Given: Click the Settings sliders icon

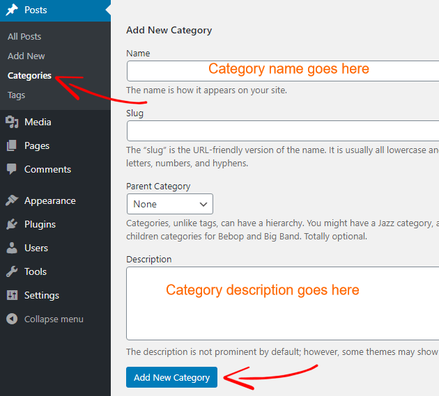Looking at the screenshot, I should 12,295.
